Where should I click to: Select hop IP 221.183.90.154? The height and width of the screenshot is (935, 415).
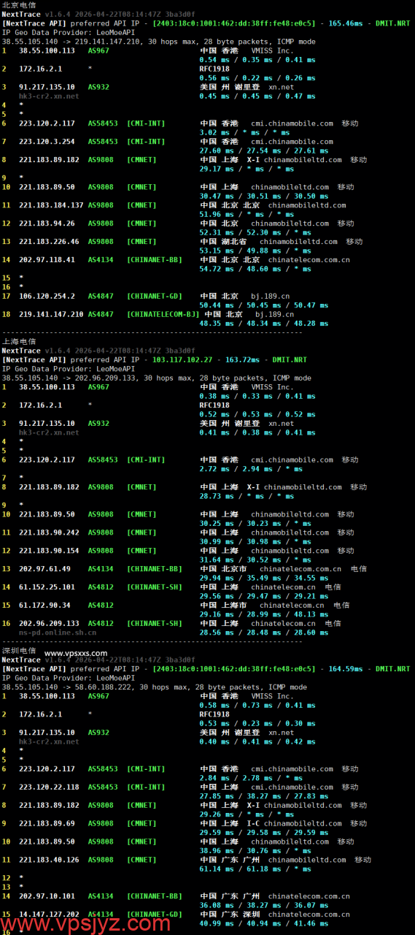(49, 551)
